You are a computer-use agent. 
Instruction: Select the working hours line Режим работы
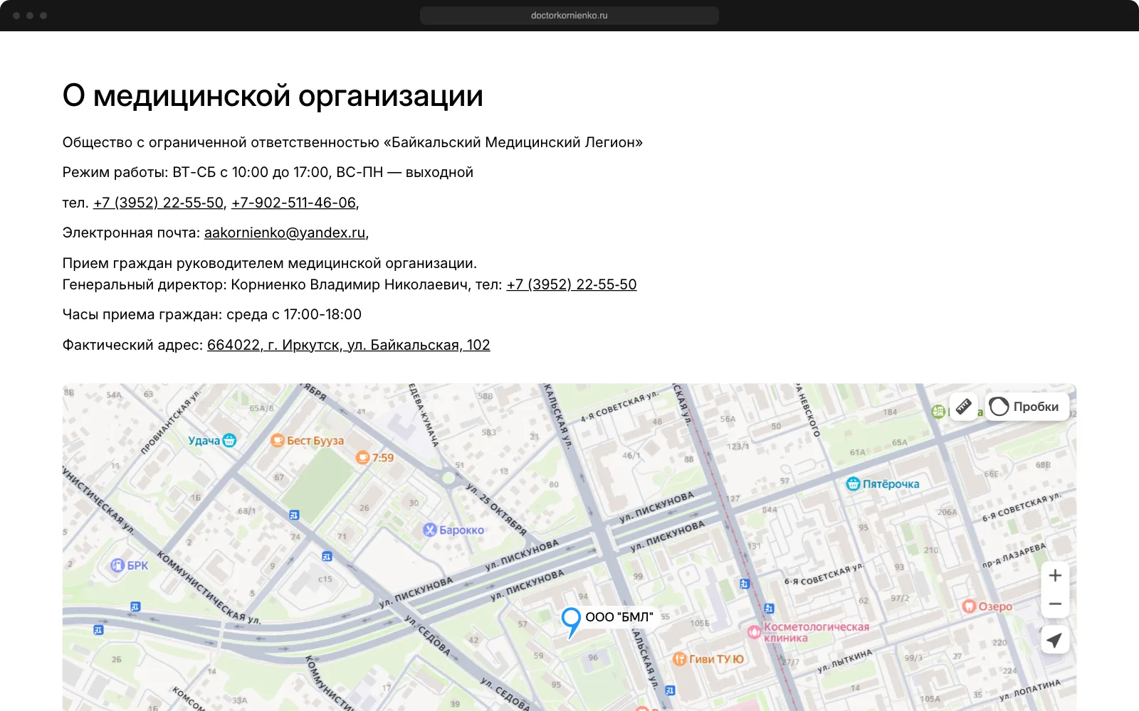click(268, 172)
